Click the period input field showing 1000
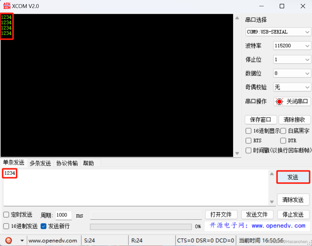The width and height of the screenshot is (312, 246). click(63, 215)
